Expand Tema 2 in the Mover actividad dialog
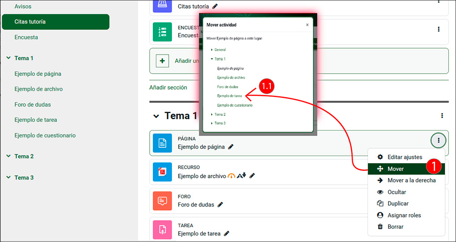This screenshot has height=242, width=456. click(212, 115)
